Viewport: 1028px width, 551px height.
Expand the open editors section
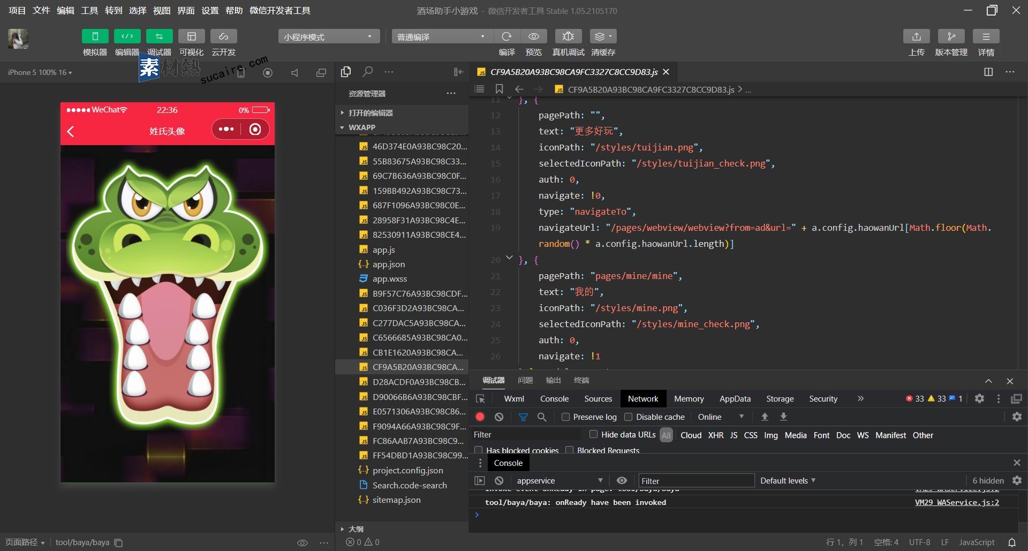(371, 113)
